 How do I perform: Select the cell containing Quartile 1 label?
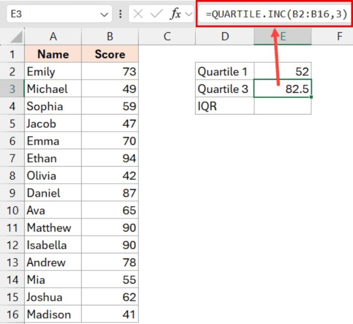[x=224, y=71]
